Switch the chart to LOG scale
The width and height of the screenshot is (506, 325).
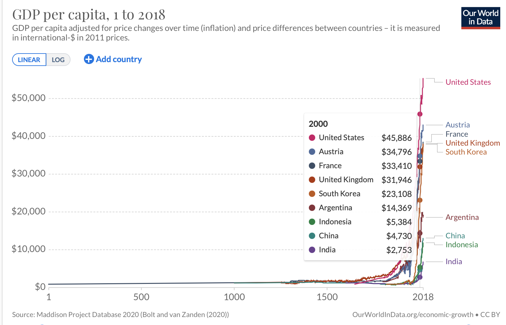58,60
